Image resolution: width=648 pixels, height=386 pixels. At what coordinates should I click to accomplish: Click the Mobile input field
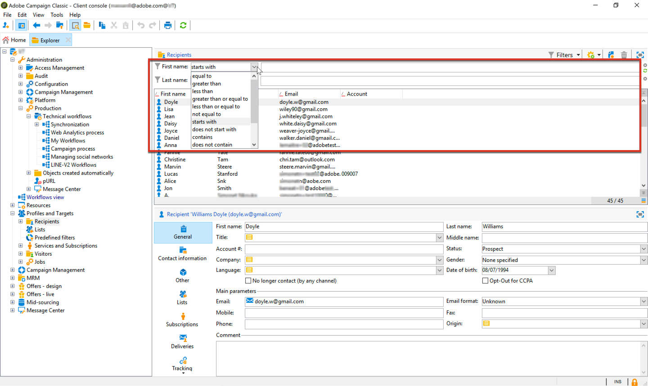[344, 313]
